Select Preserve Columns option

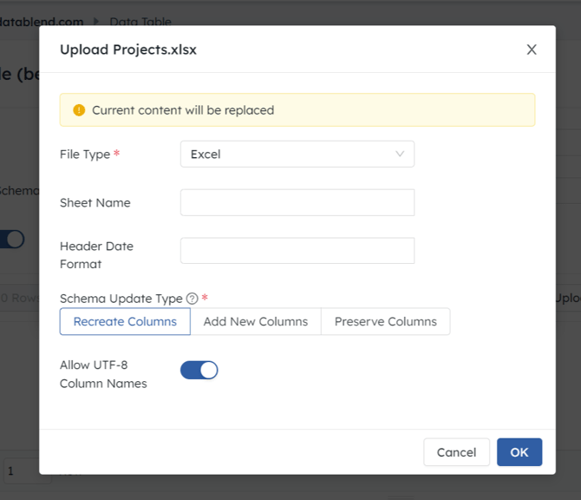click(x=386, y=321)
